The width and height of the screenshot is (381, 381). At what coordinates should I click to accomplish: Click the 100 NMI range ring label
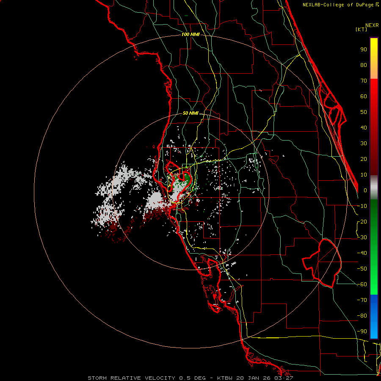[190, 35]
